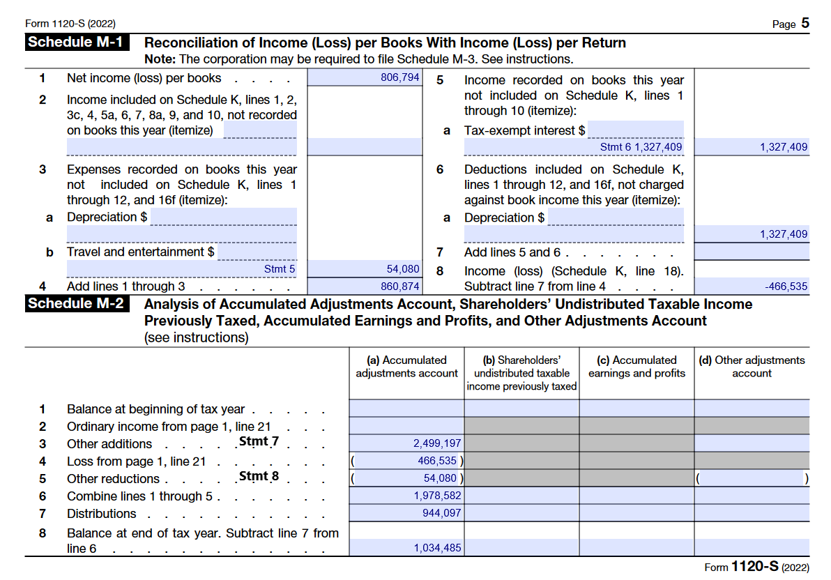Click the Schedule M-1 line 2 itemize description field

(181, 147)
